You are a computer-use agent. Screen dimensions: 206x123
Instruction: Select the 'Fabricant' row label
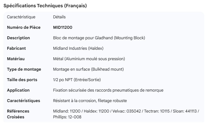16,48
